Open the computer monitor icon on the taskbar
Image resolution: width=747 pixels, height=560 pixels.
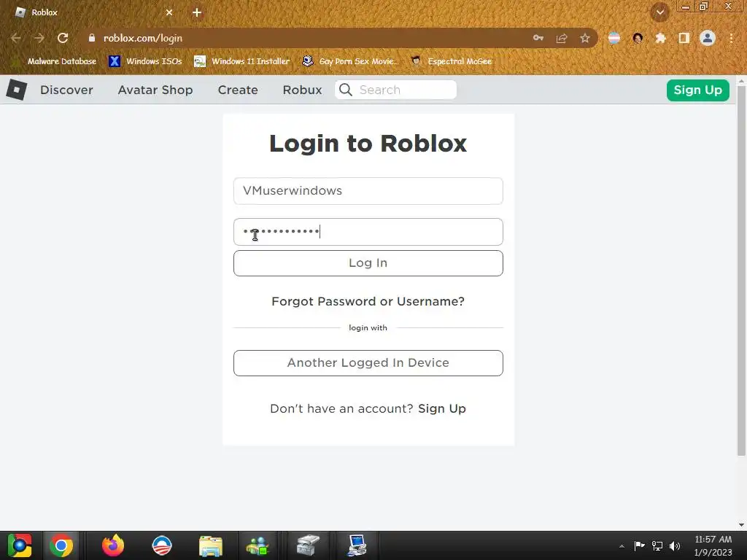(x=357, y=545)
